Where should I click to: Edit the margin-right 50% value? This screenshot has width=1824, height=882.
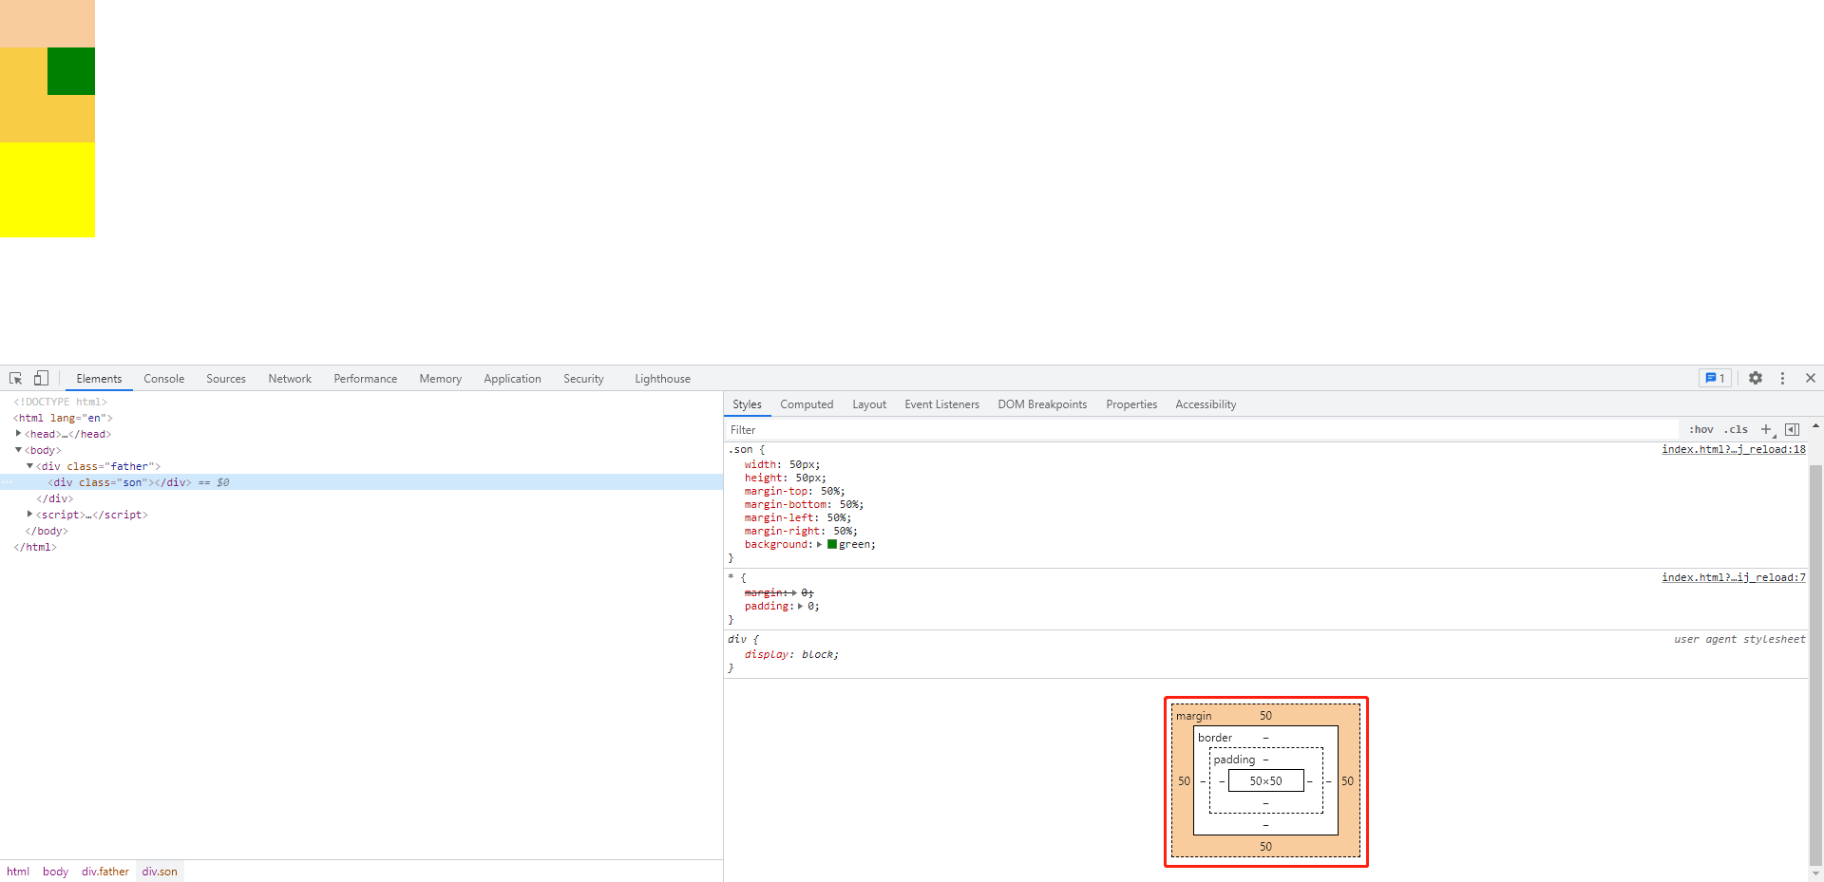(843, 531)
